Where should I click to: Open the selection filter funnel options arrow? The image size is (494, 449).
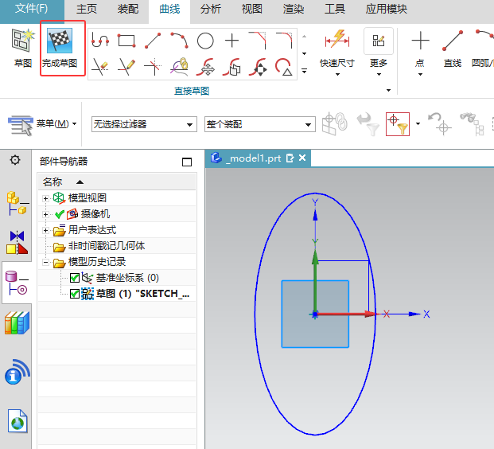(x=418, y=124)
